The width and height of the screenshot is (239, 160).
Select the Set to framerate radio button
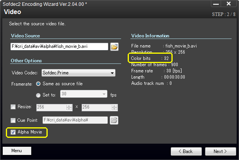[x=38, y=95]
